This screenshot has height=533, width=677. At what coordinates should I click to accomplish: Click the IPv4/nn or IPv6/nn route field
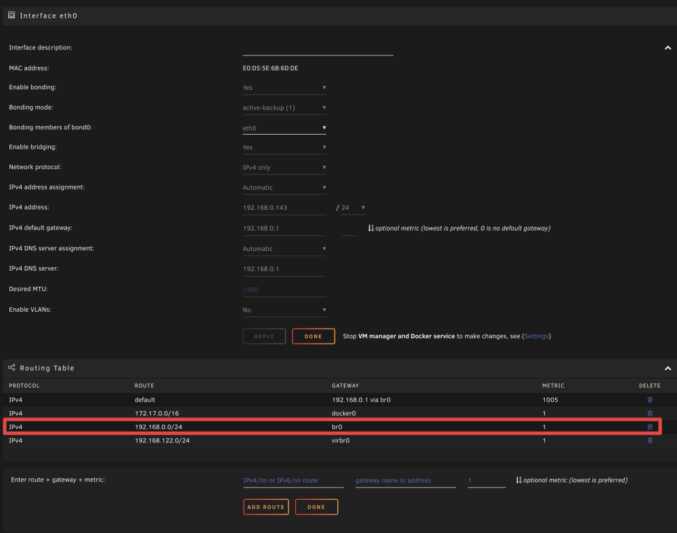click(293, 480)
